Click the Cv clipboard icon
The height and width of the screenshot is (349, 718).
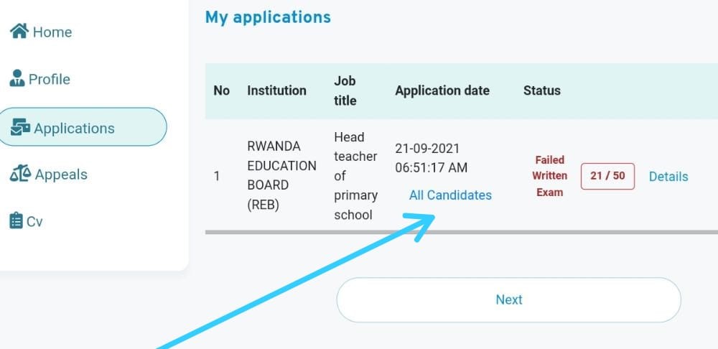[x=16, y=221]
